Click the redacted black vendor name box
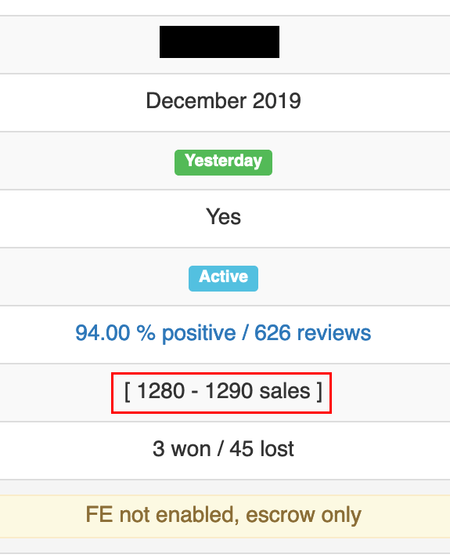 point(219,42)
